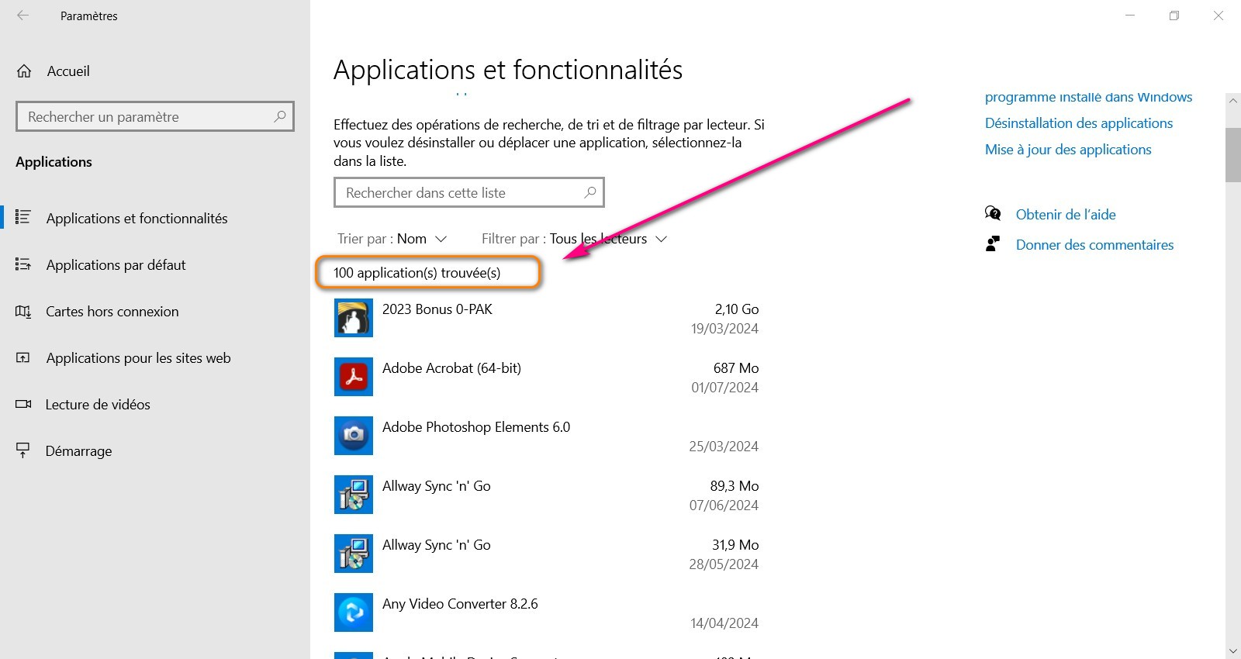Click the icon of the 31,9 Mo Allway Sync
Image resolution: width=1241 pixels, height=659 pixels.
click(x=354, y=554)
